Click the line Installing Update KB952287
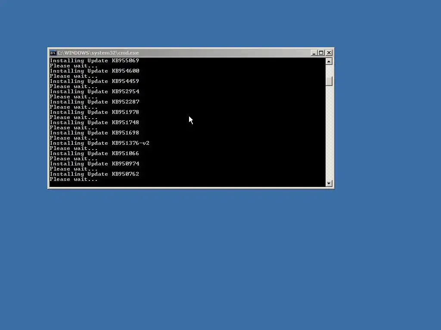This screenshot has width=441, height=330. coord(94,102)
